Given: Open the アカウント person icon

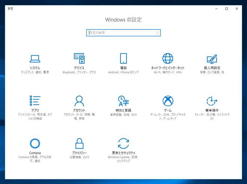Looking at the screenshot, I should [79, 101].
